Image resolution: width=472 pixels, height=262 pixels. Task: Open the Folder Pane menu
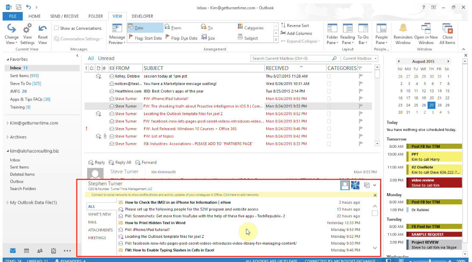[332, 34]
